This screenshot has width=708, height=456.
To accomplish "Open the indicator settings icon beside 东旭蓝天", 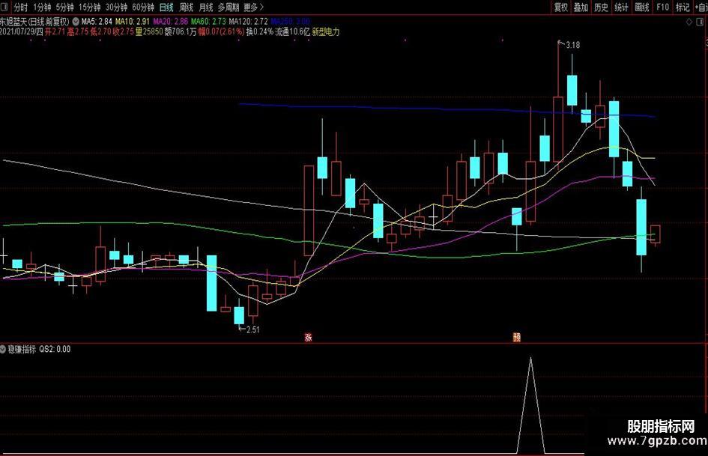I will [76, 21].
